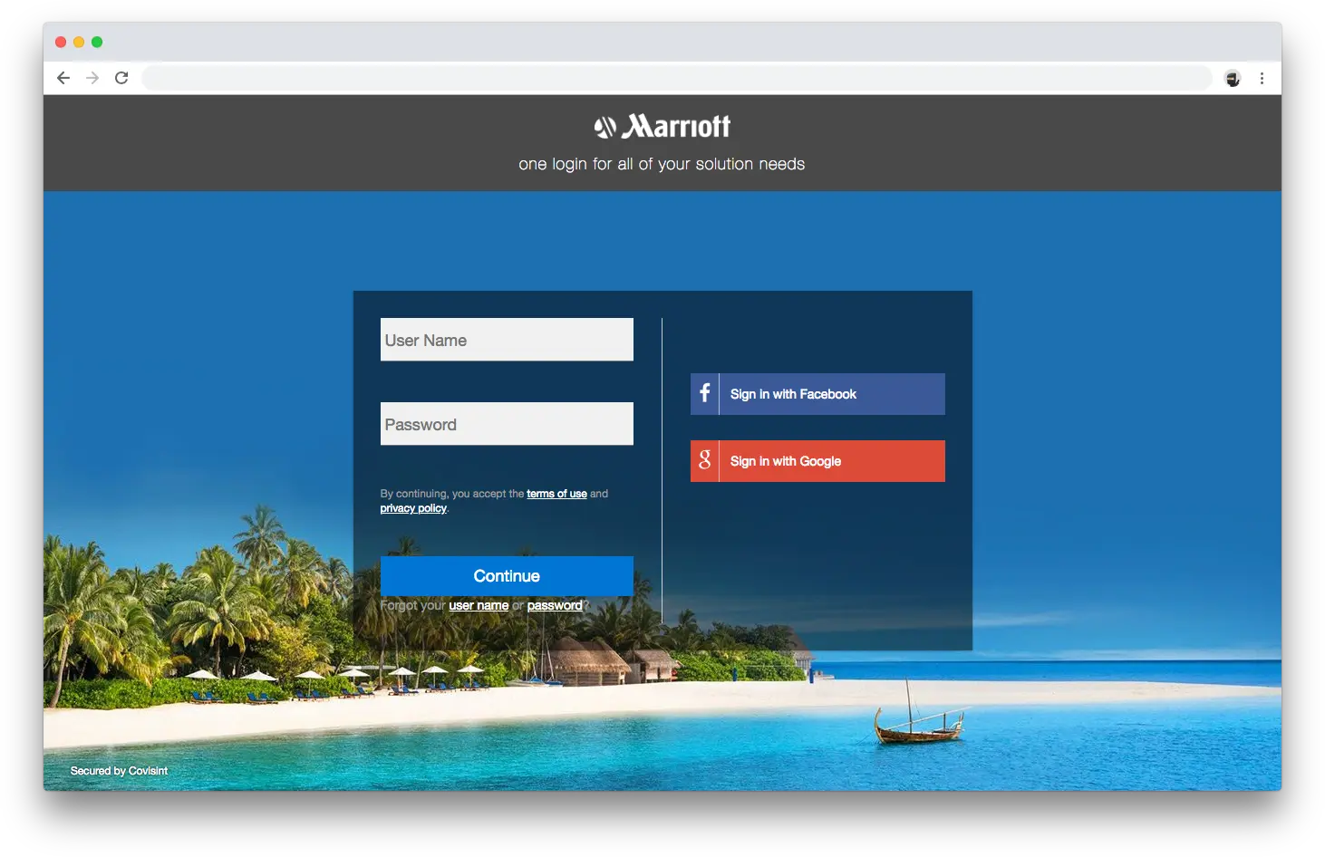Screen dimensions: 1325x857
Task: Click the browser forward arrow
Action: [x=92, y=78]
